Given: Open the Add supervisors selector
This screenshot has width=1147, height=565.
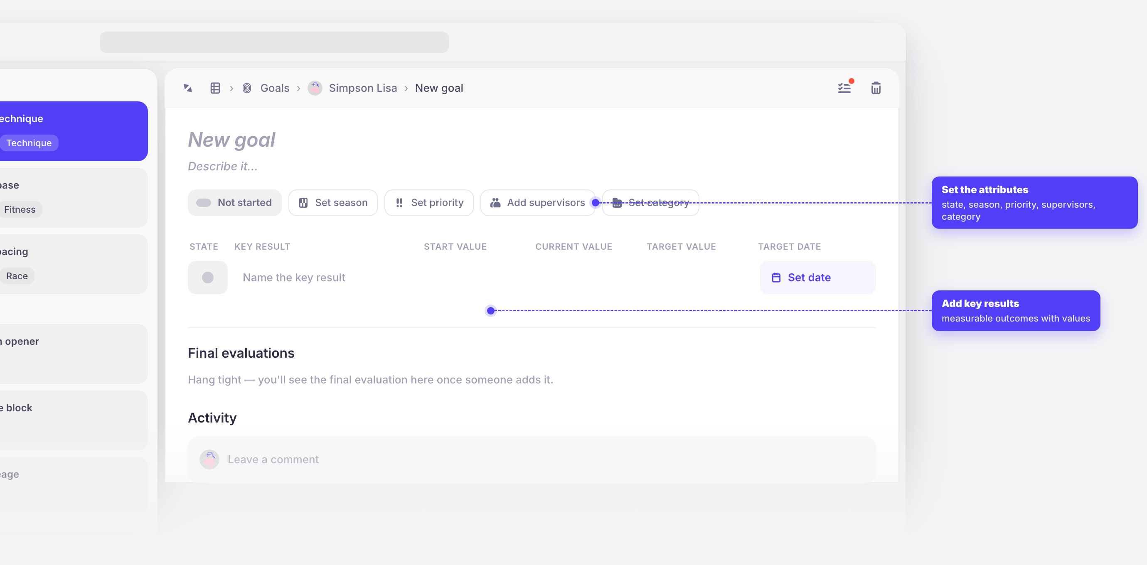Looking at the screenshot, I should click(537, 203).
